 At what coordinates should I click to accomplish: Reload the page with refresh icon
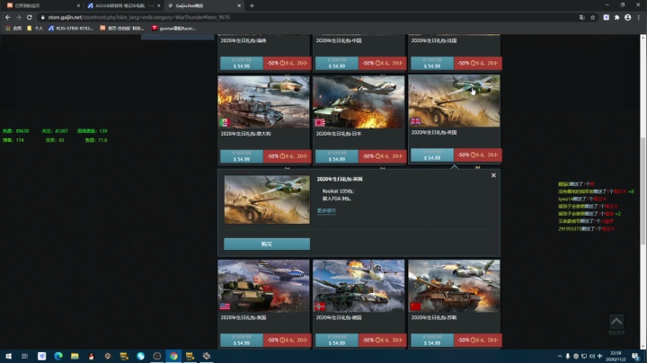(30, 17)
